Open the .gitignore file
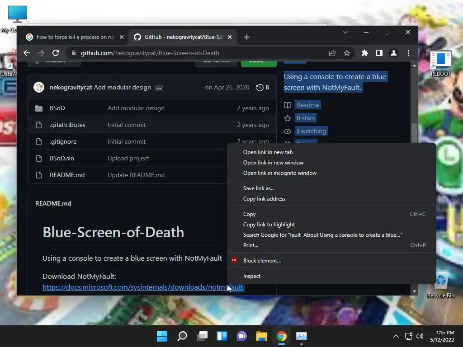The height and width of the screenshot is (347, 463). coord(63,141)
